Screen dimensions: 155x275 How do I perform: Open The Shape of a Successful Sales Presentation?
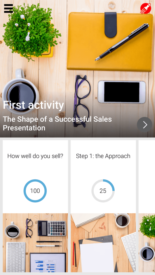(57, 123)
